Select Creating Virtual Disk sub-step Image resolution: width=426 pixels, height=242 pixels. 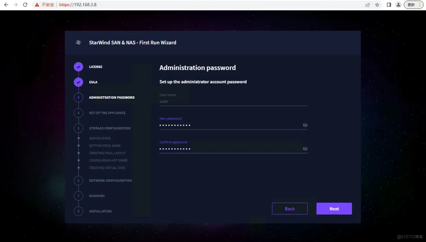point(107,168)
